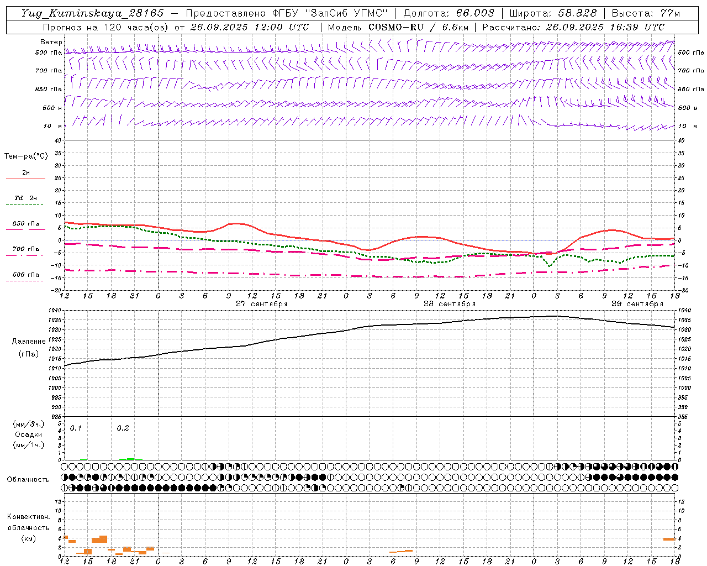Select the text 'Предоставлено ФГБУ "ЗапСиб УГМС"'

click(287, 13)
